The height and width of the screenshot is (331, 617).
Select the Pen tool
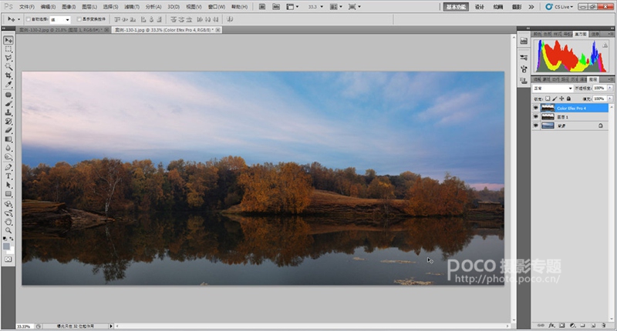[x=8, y=167]
